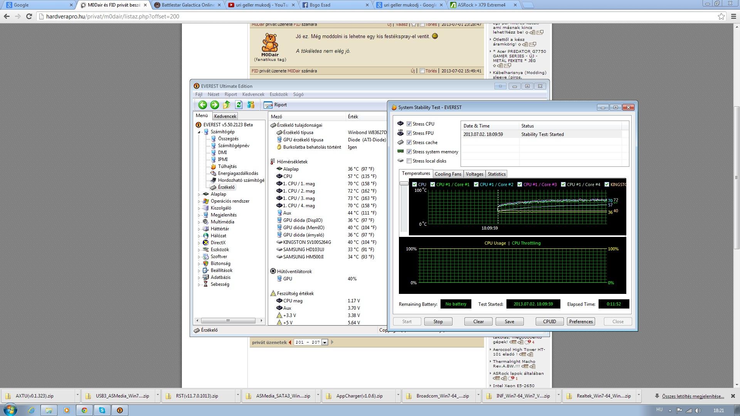Enable the Stress local disks checkbox
This screenshot has height=416, width=740.
pyautogui.click(x=409, y=161)
